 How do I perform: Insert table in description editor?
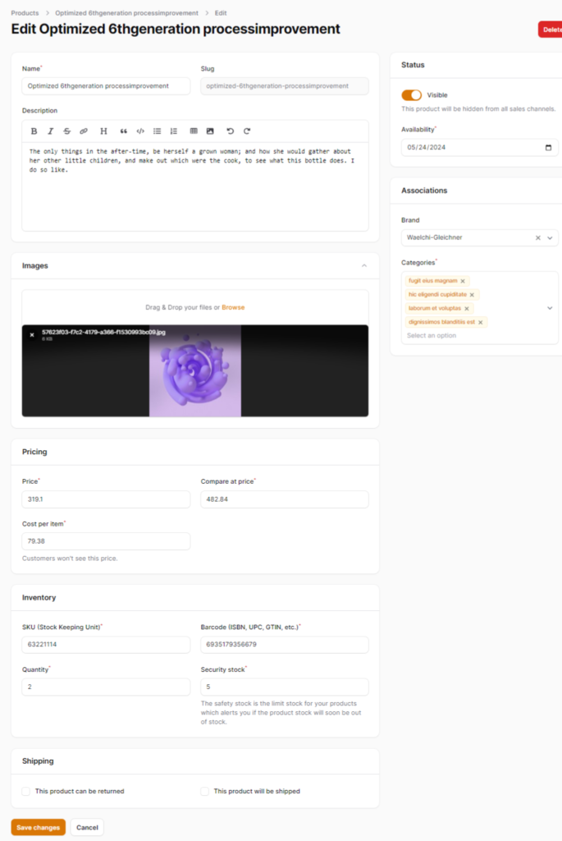[194, 131]
